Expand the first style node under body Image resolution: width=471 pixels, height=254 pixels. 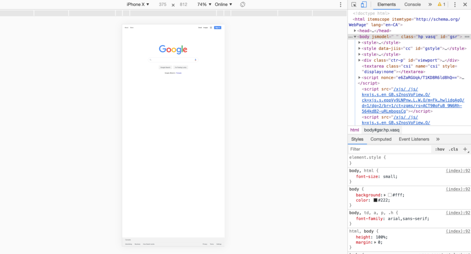(359, 43)
